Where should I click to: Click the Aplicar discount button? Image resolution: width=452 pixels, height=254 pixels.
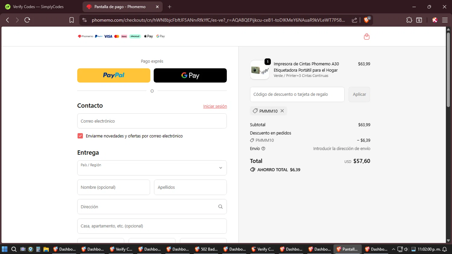tap(359, 94)
